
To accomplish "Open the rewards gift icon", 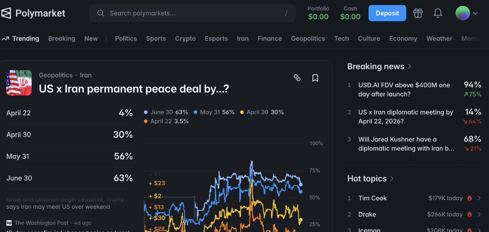I will coord(418,13).
